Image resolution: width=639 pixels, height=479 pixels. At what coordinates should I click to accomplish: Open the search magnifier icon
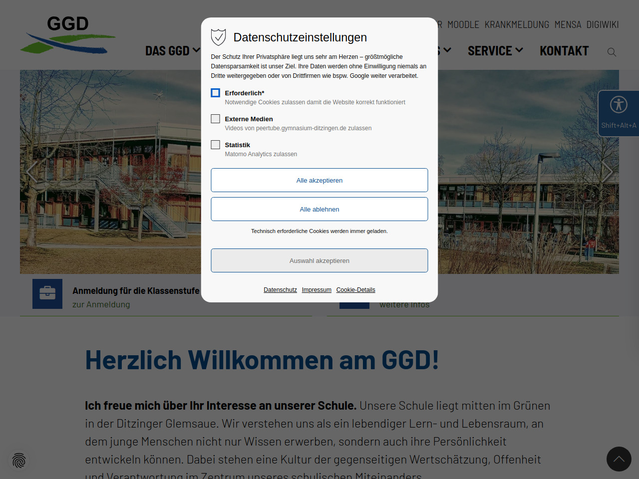pyautogui.click(x=612, y=52)
